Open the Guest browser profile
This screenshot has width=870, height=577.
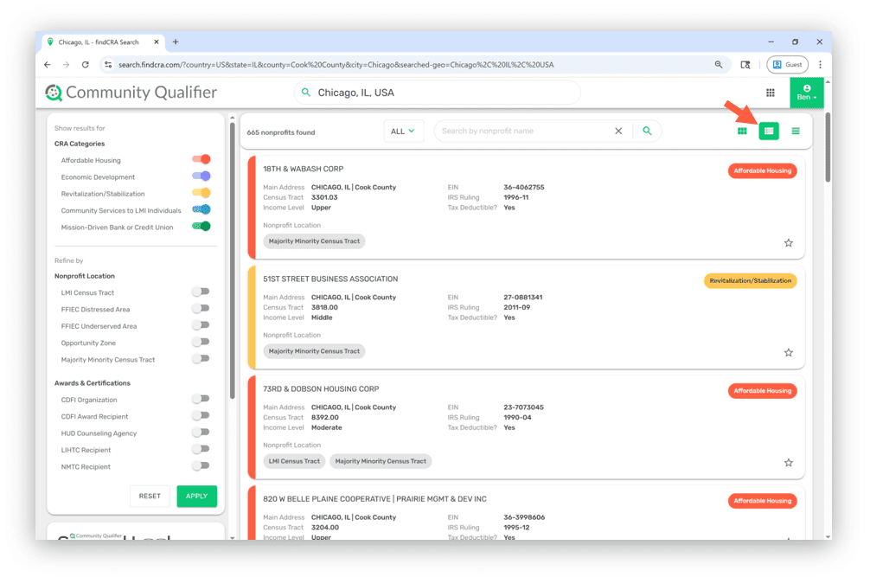tap(787, 65)
